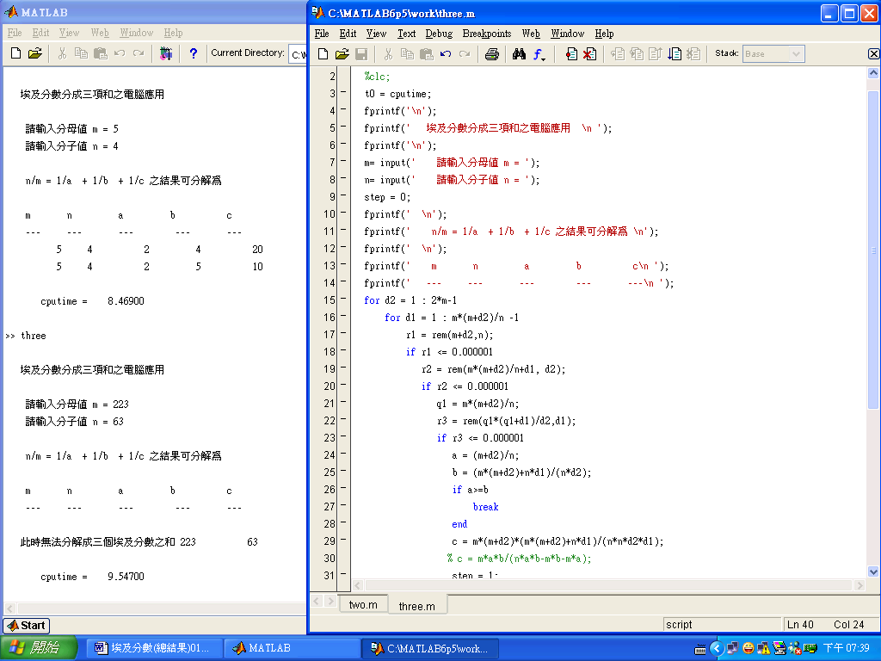Click 'three' command at the prompt
This screenshot has height=661, width=881.
pyautogui.click(x=34, y=336)
